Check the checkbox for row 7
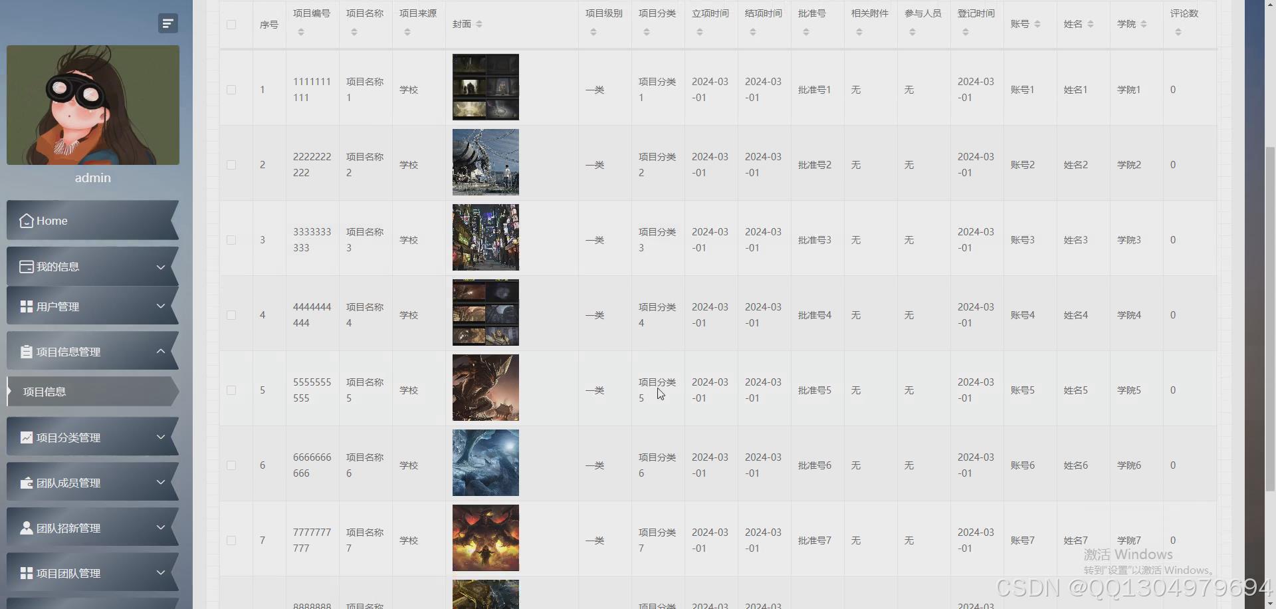Viewport: 1276px width, 609px height. tap(231, 541)
